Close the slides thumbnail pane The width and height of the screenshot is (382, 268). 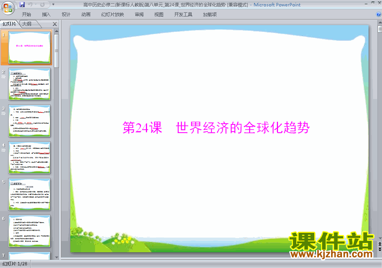[55, 24]
